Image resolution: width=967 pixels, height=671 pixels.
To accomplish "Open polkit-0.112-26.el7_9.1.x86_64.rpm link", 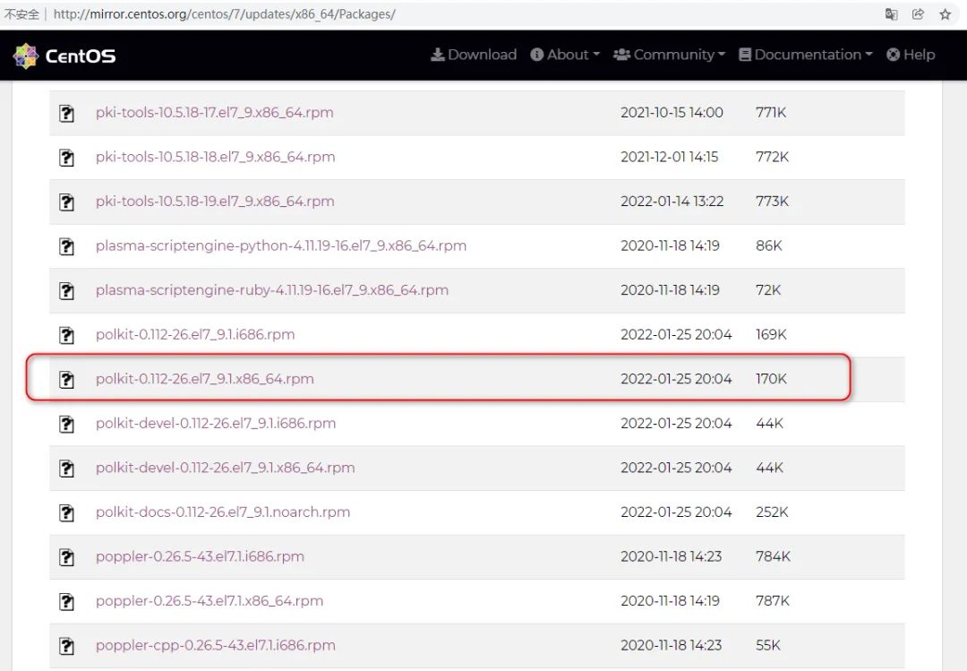I will [205, 379].
